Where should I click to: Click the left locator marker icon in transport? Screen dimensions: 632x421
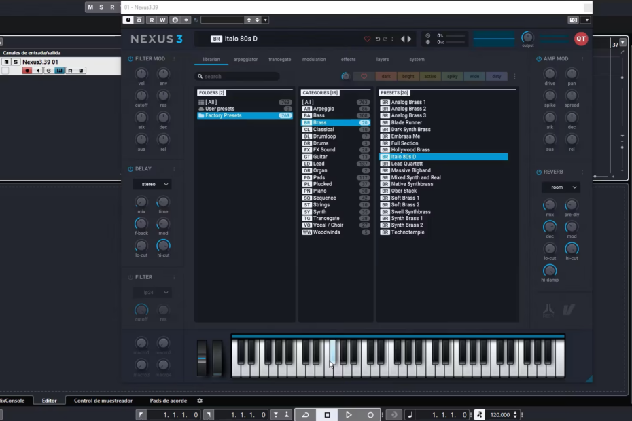(x=141, y=415)
